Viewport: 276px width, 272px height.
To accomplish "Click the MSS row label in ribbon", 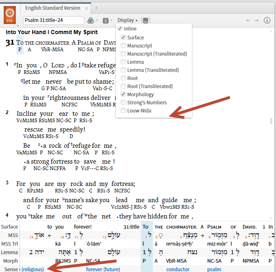I will tap(13, 235).
